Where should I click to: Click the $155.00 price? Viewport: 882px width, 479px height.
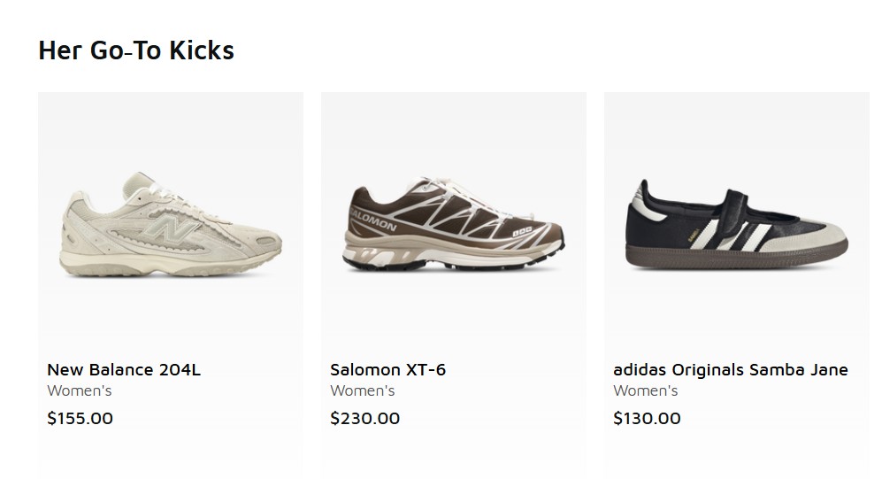pos(81,418)
